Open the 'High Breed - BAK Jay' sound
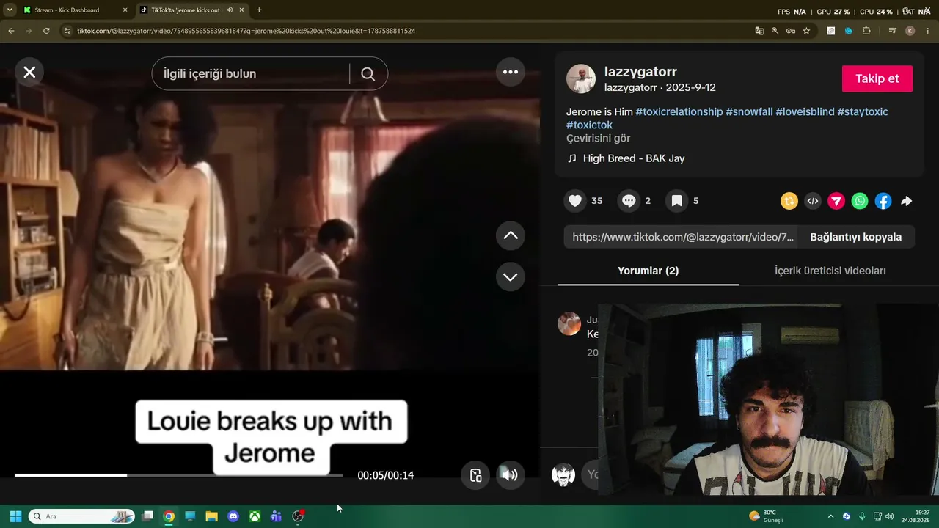Image resolution: width=939 pixels, height=528 pixels. pos(634,158)
